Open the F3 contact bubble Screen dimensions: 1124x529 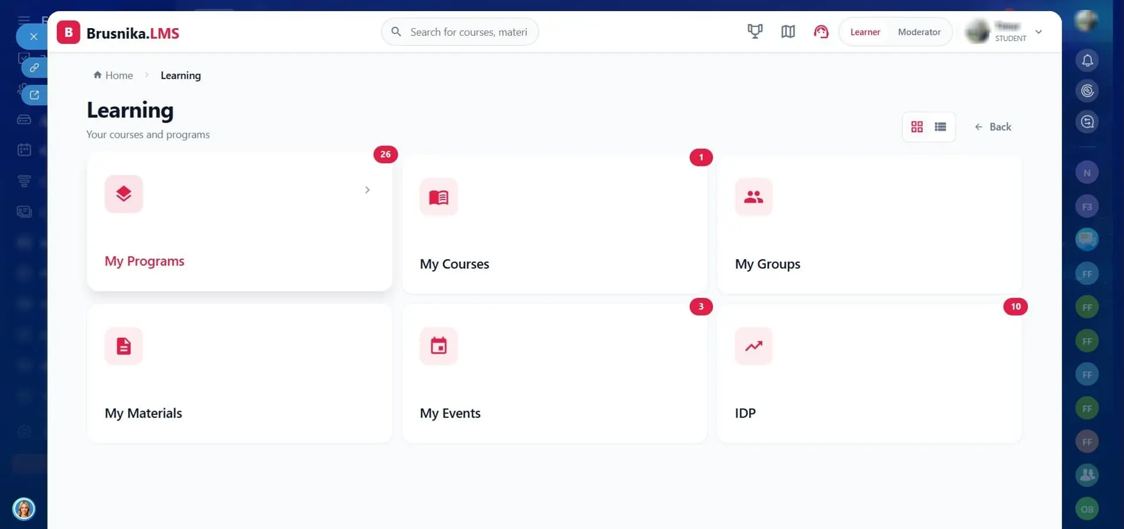click(1087, 206)
